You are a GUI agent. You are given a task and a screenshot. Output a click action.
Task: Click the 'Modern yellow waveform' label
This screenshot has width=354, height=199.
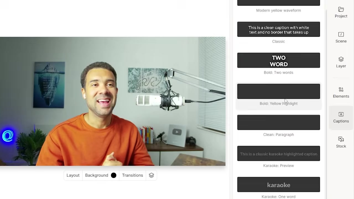pyautogui.click(x=278, y=10)
